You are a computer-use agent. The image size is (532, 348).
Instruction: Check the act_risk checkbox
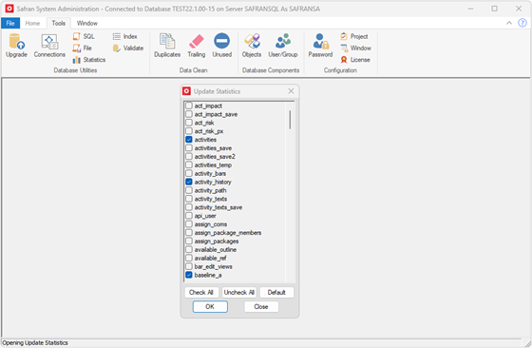[x=189, y=123]
